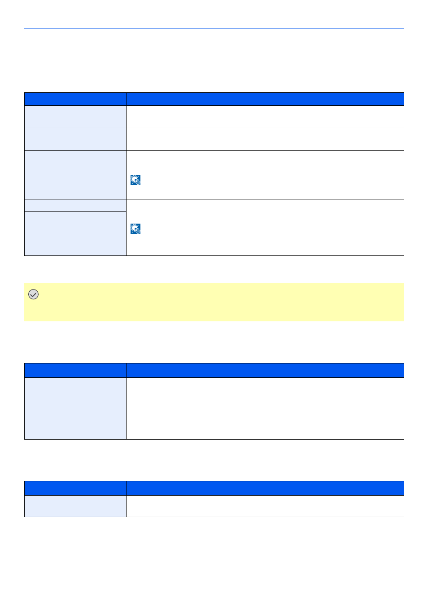The image size is (428, 605).
Task: Click the narrow blue header cell of the last table
Action: coord(75,488)
